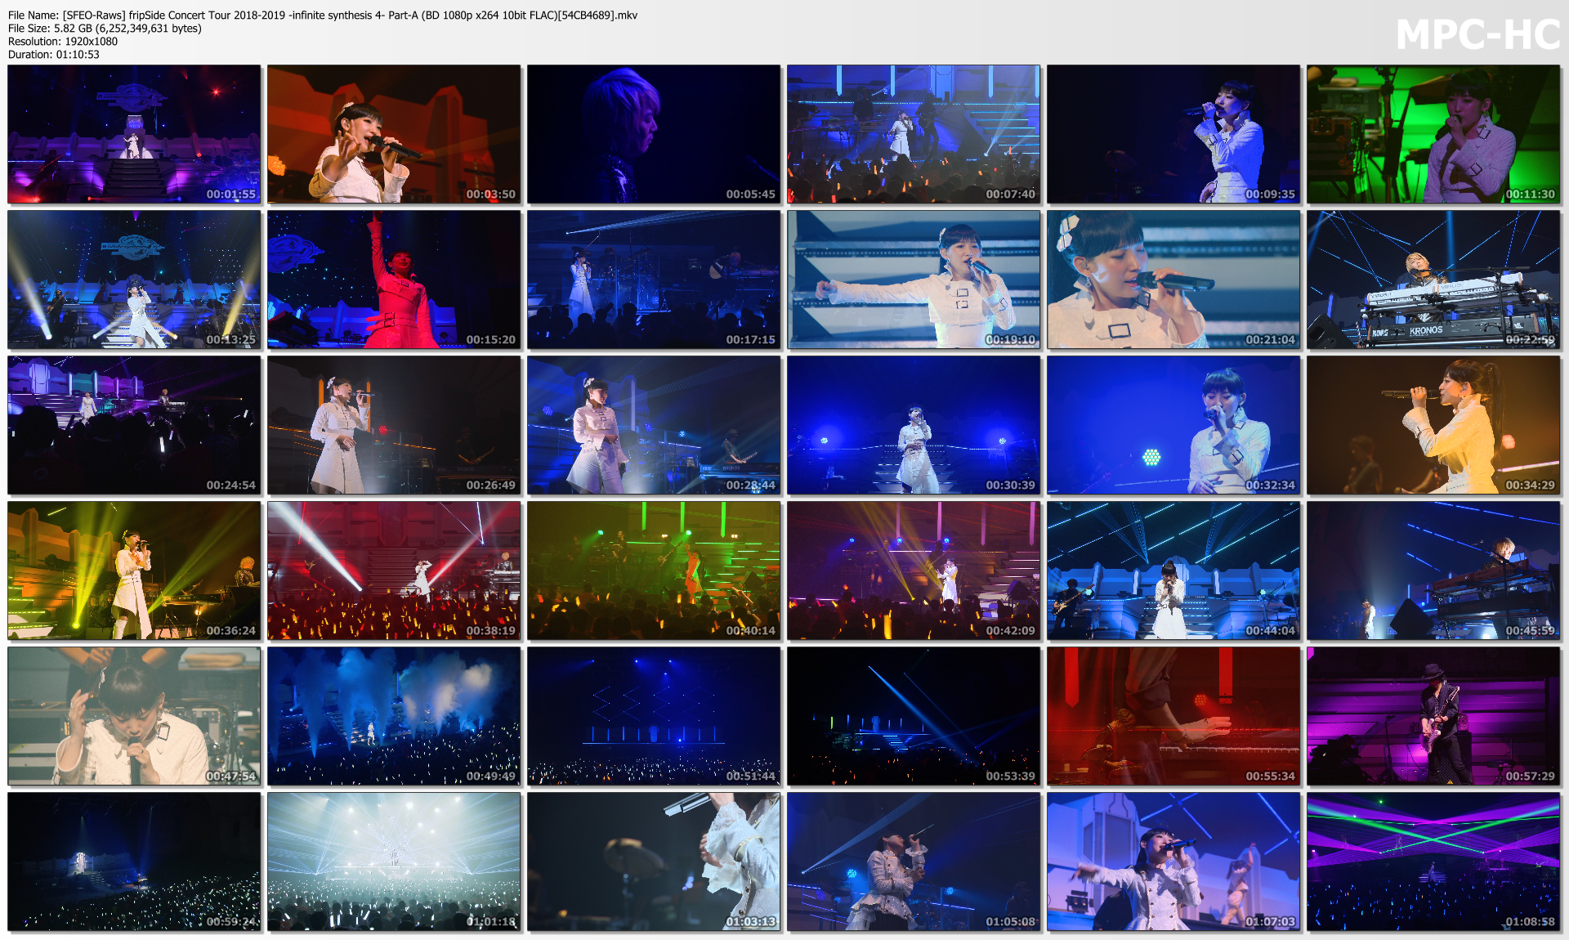Click the green-lit thumbnail at 00:11:30

coord(1433,134)
